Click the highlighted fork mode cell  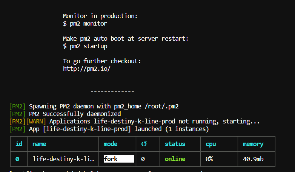119,159
